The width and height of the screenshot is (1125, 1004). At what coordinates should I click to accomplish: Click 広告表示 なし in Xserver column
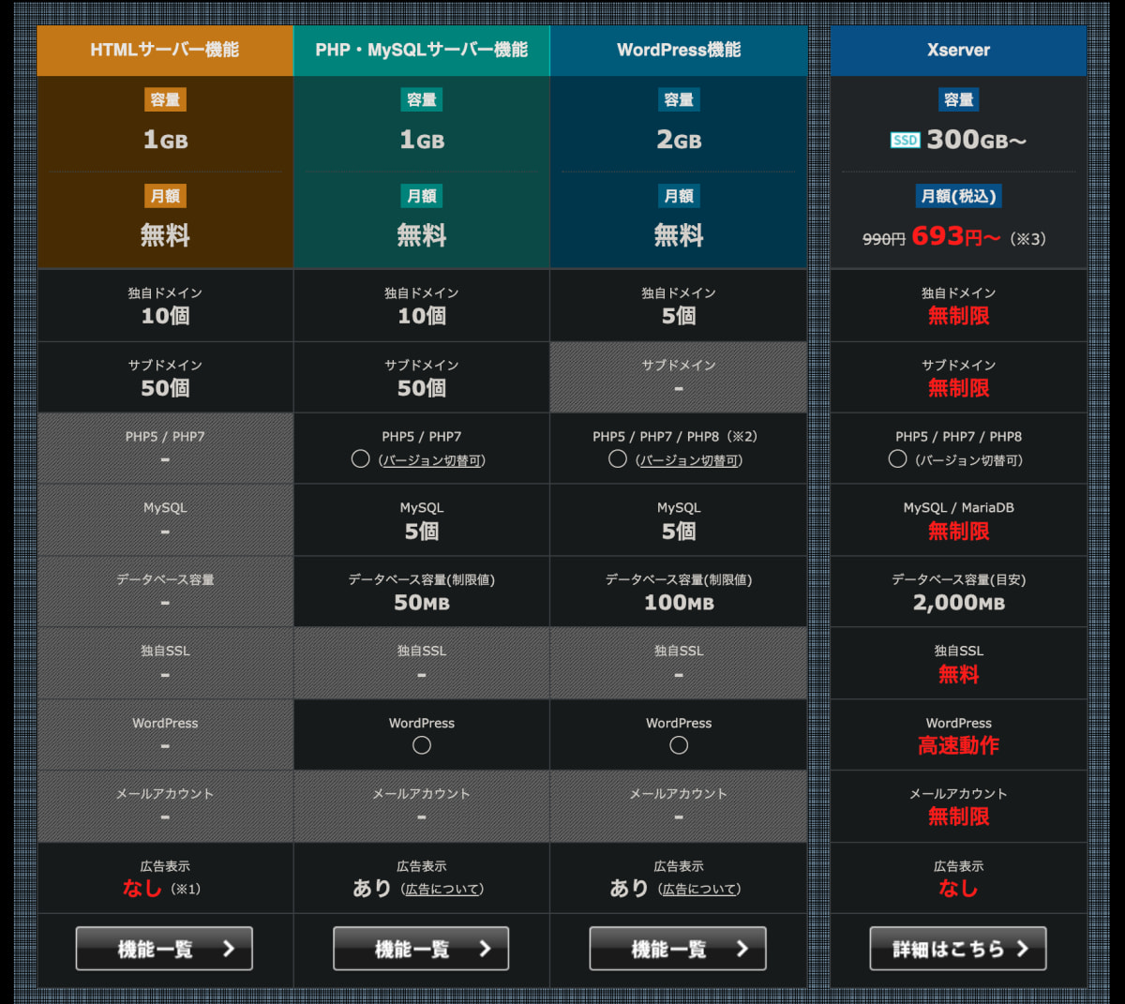point(958,878)
